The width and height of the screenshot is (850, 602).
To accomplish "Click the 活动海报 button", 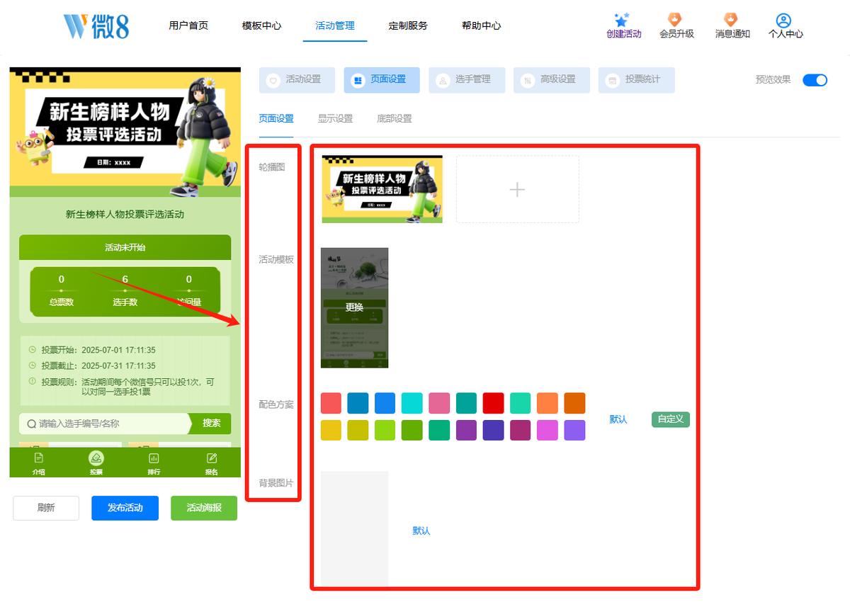I will [x=204, y=508].
